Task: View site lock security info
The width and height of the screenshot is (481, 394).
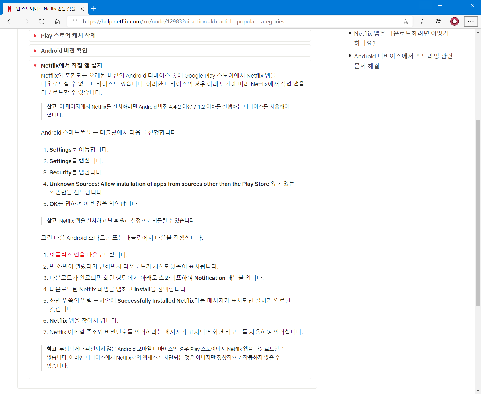Action: coord(75,21)
